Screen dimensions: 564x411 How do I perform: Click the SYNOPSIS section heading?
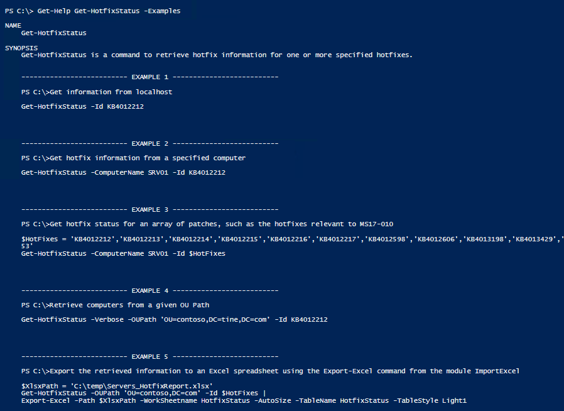21,48
